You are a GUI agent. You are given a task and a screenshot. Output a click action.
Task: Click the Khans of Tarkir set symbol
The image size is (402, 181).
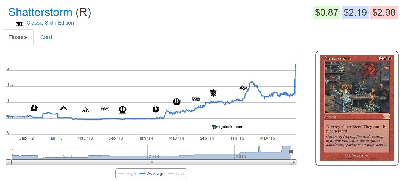coord(213,93)
